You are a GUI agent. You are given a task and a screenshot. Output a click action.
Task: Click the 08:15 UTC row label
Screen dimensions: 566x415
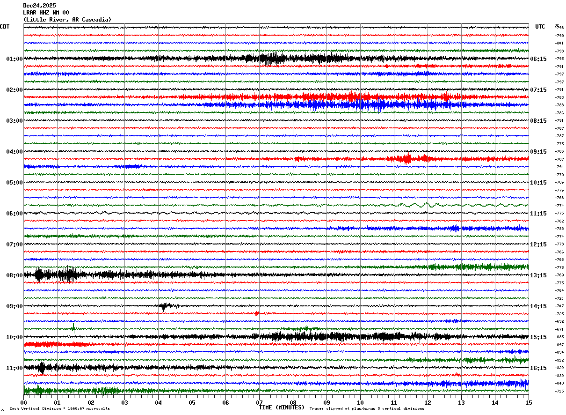[539, 121]
